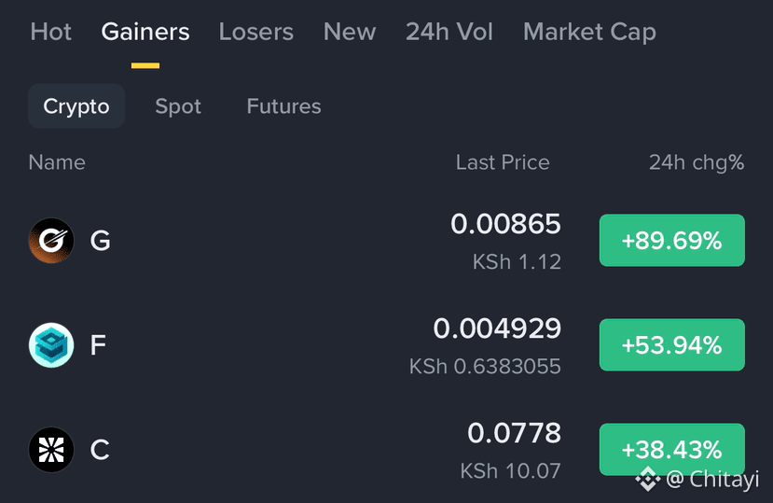Switch to the Hot tab
The image size is (773, 503).
tap(50, 32)
